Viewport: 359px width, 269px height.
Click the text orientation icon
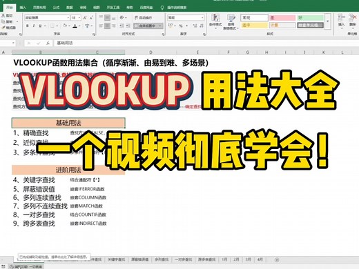[x=122, y=18]
